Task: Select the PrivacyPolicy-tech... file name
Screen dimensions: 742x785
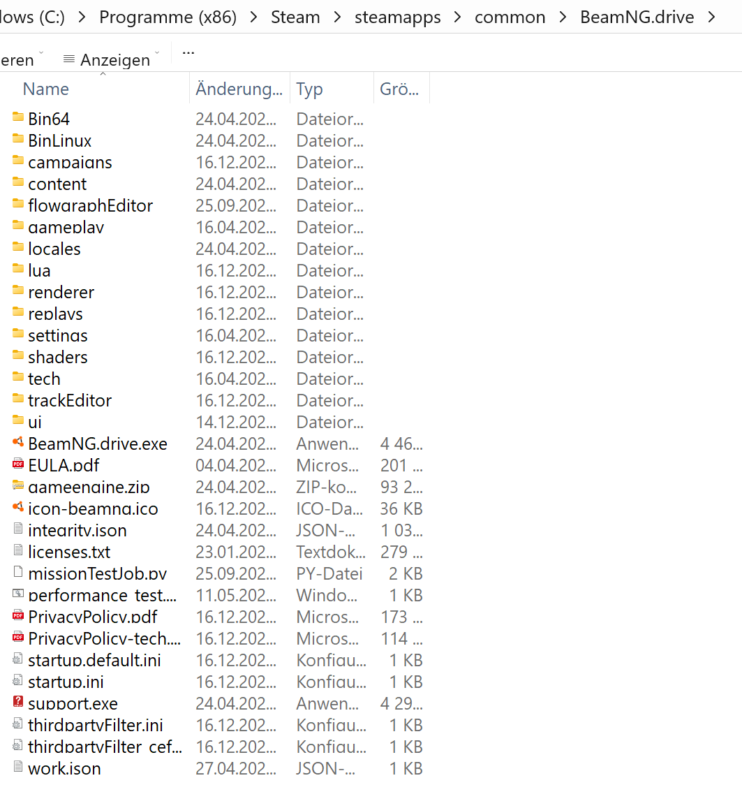Action: pos(105,638)
